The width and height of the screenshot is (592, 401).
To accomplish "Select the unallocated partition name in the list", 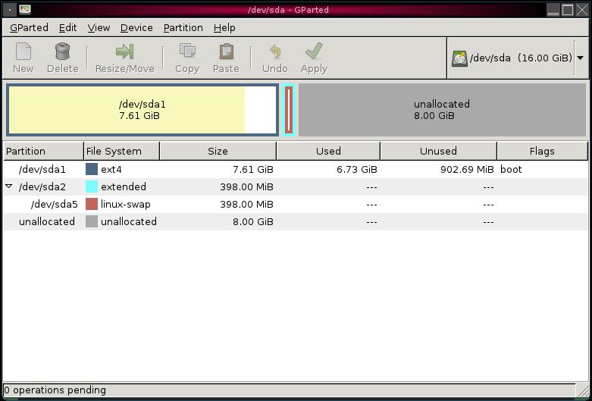I will pos(47,221).
